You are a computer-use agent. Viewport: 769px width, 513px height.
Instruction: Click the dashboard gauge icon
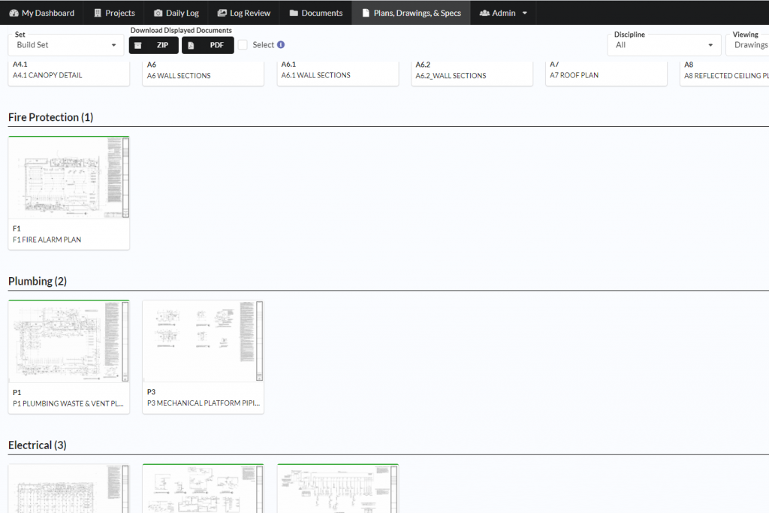[x=14, y=13]
